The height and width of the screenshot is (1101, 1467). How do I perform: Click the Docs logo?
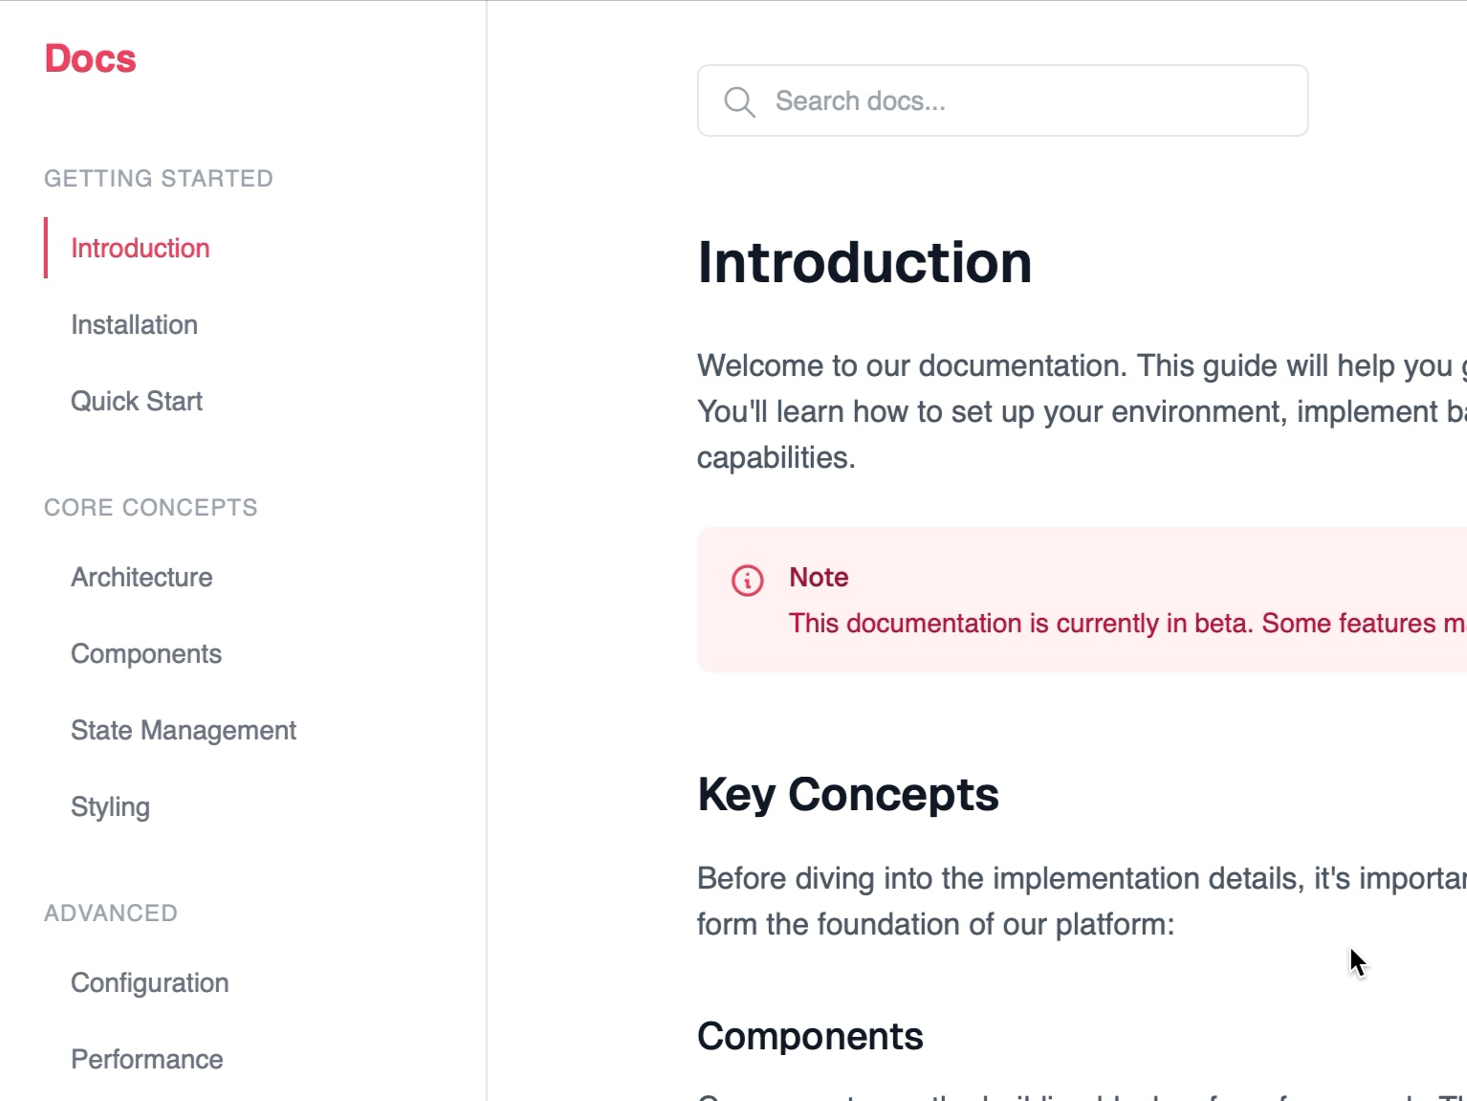coord(89,58)
